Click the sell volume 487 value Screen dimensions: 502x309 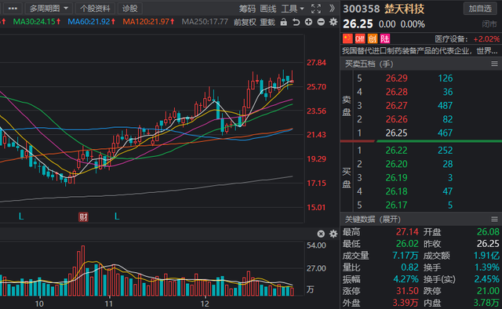[x=445, y=106]
